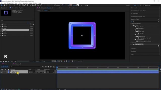
Task: Open the Animation menu
Action: pos(25,3)
